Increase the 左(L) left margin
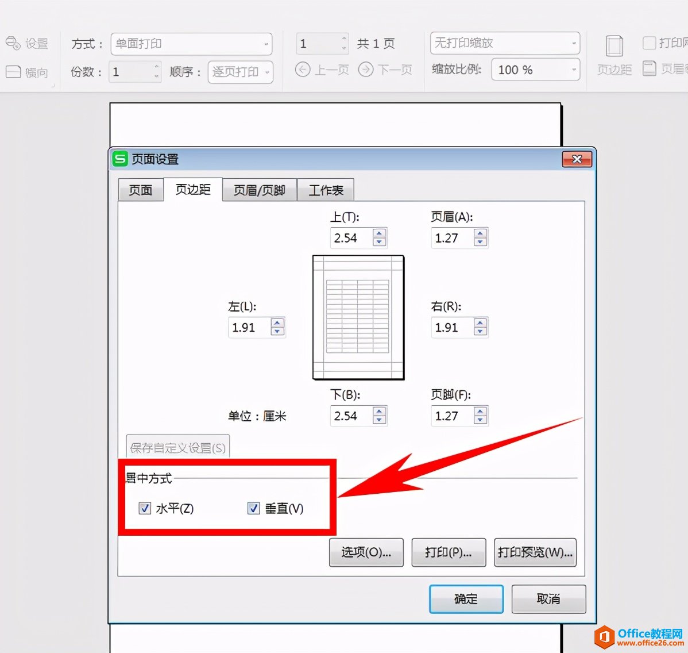The width and height of the screenshot is (688, 653). pyautogui.click(x=277, y=323)
